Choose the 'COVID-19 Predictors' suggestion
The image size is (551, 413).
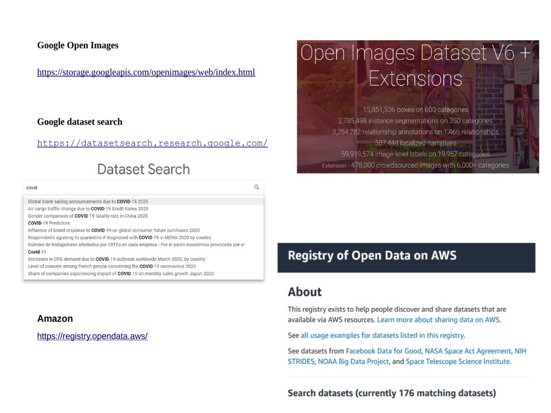49,223
